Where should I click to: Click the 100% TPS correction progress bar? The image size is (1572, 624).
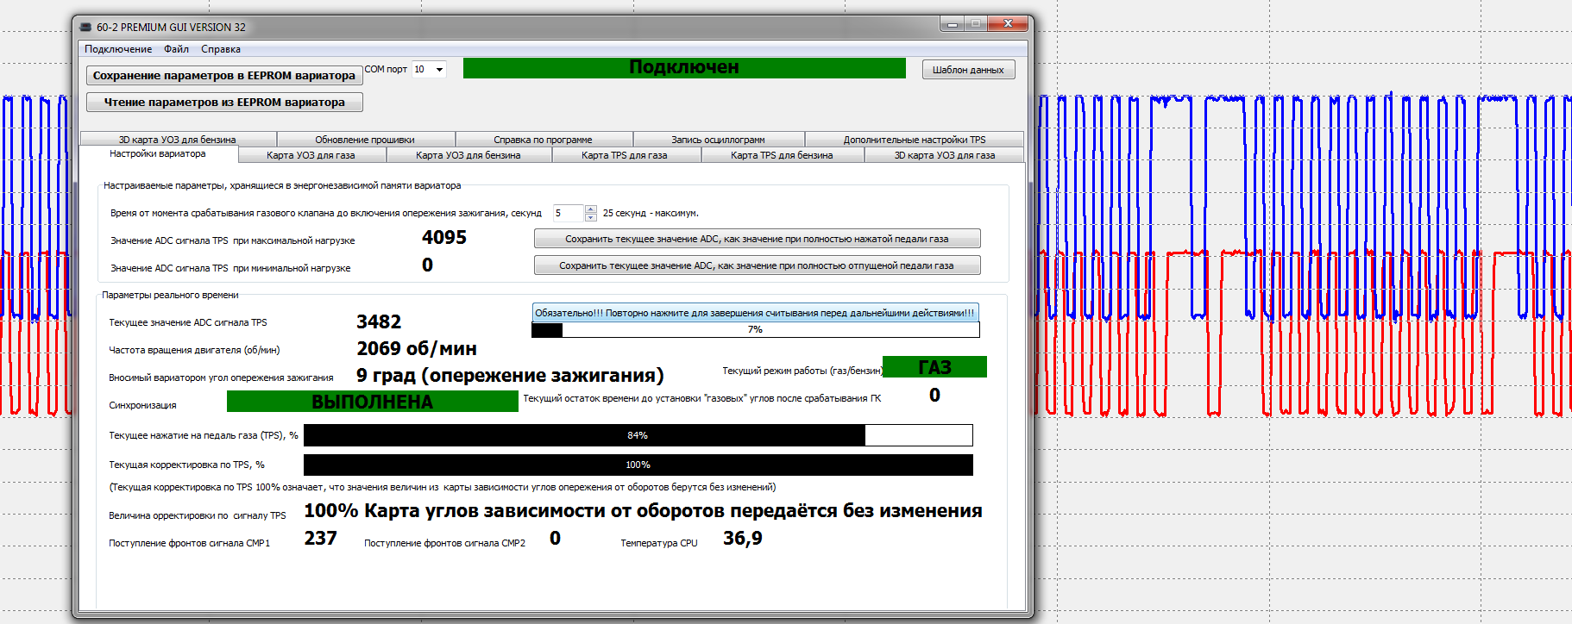(x=638, y=465)
